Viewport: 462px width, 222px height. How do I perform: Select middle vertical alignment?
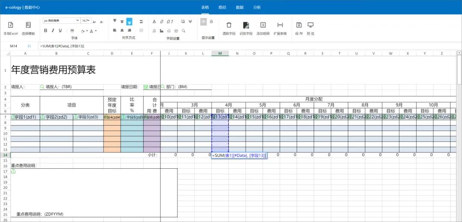(122, 21)
